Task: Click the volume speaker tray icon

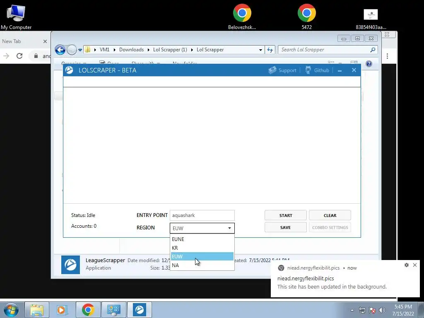Action: click(382, 310)
